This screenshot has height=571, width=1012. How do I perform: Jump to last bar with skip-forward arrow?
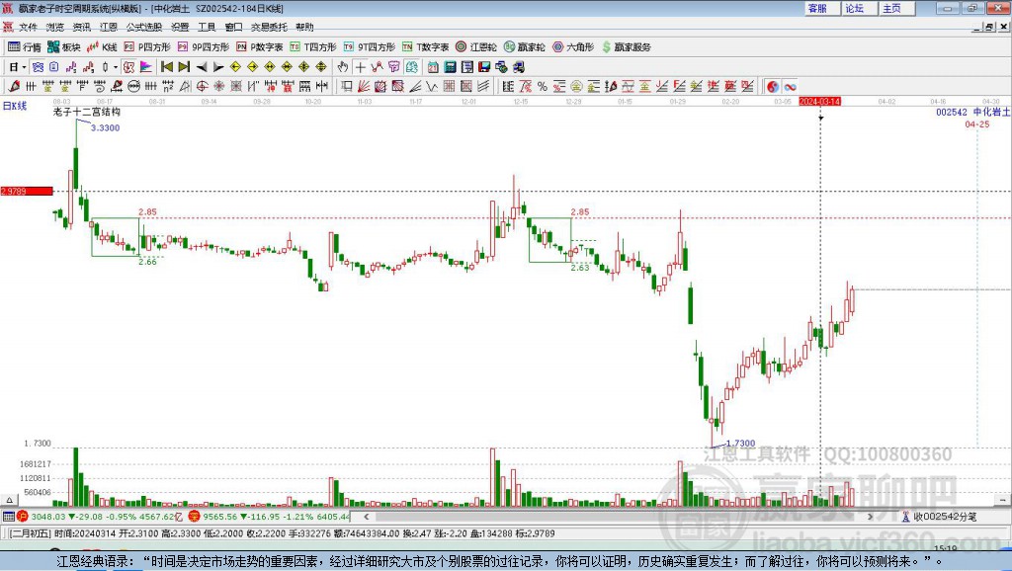click(184, 67)
